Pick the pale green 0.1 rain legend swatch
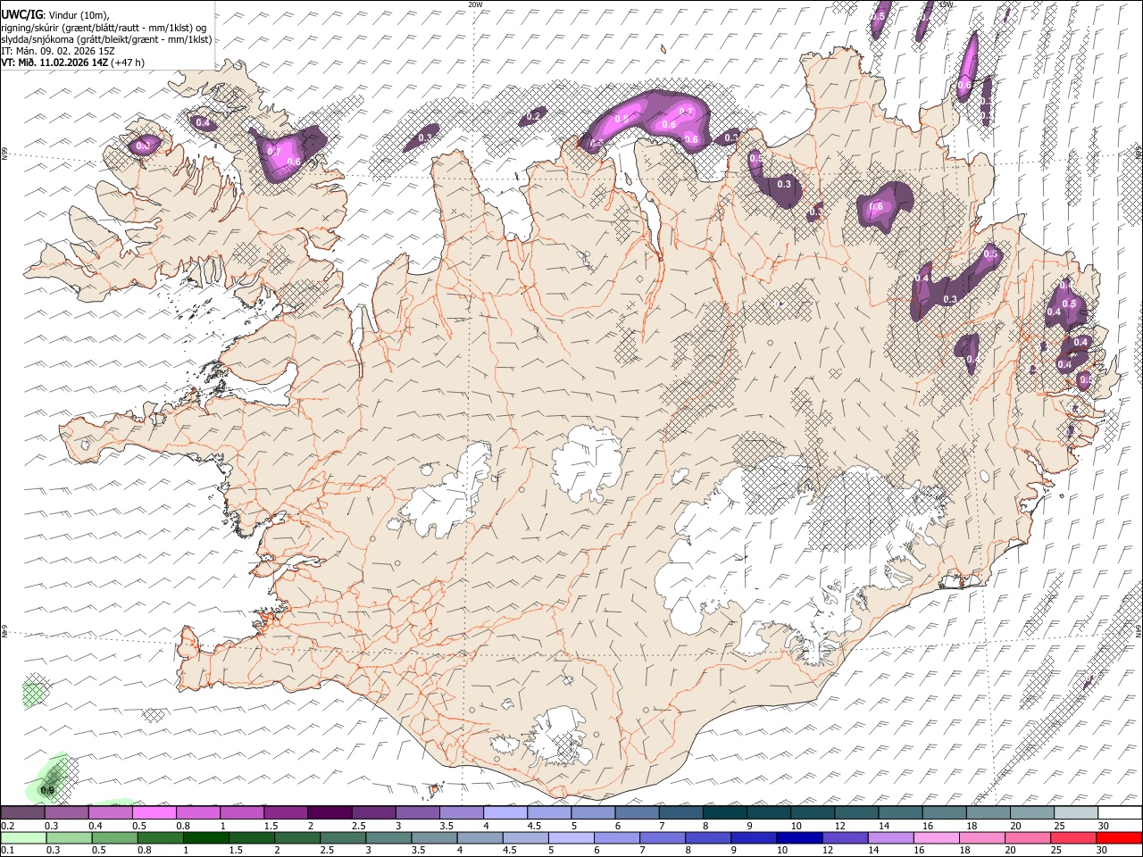The width and height of the screenshot is (1143, 857). (23, 837)
